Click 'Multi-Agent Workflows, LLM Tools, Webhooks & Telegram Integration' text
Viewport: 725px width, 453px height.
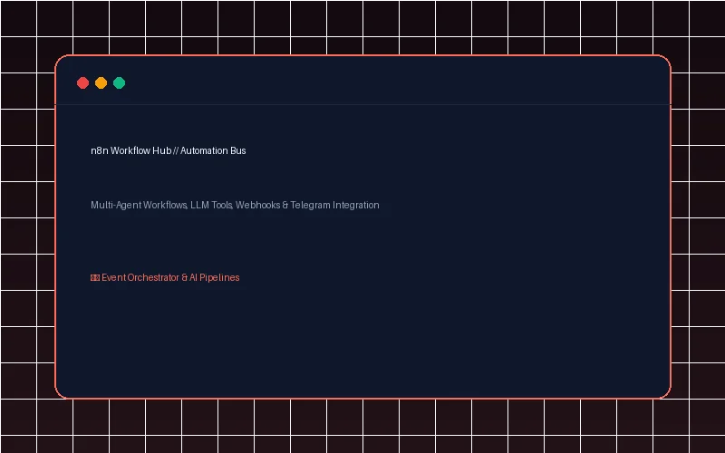click(x=235, y=205)
